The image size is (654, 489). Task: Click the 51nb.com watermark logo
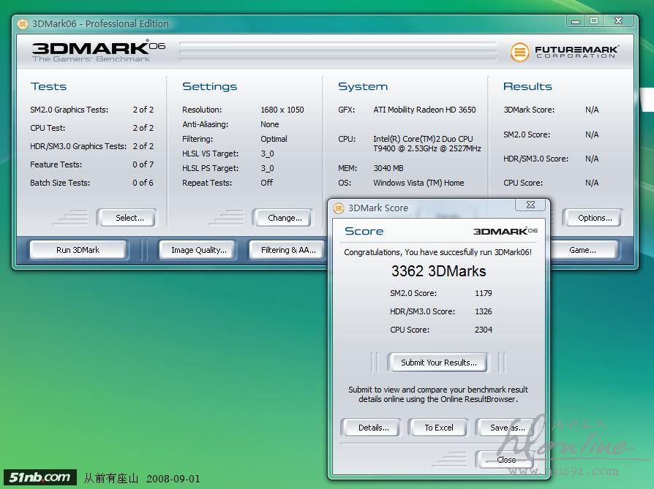[40, 477]
